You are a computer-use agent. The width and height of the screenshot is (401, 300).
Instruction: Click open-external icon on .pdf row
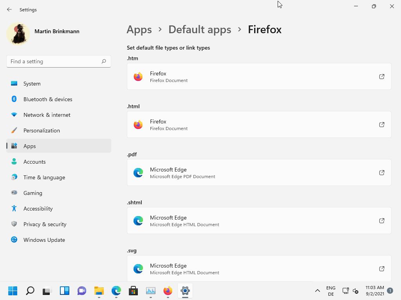(x=381, y=172)
